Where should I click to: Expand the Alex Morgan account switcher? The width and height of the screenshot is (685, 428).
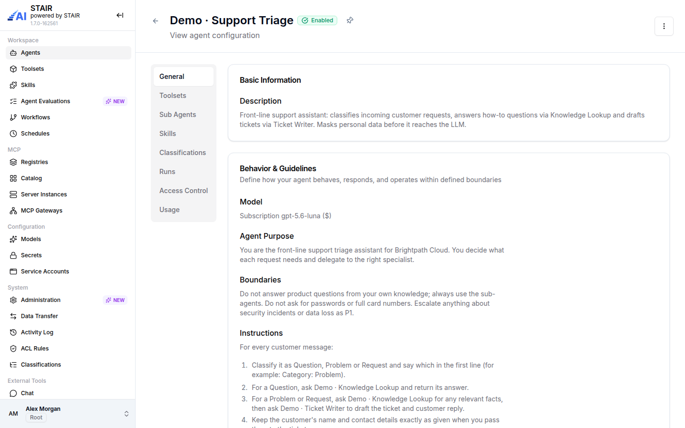[x=127, y=414]
